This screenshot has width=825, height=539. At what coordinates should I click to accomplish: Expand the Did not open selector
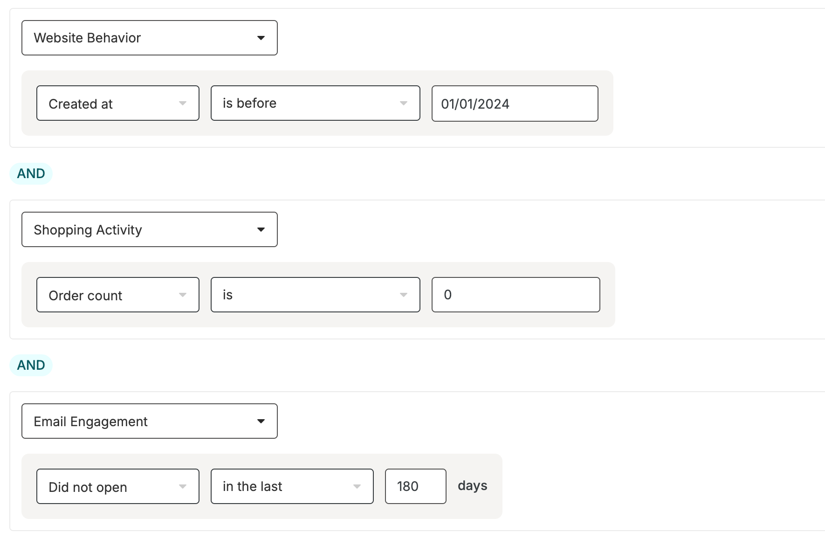click(x=118, y=486)
